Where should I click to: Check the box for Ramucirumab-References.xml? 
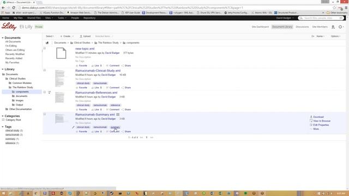[45, 92]
